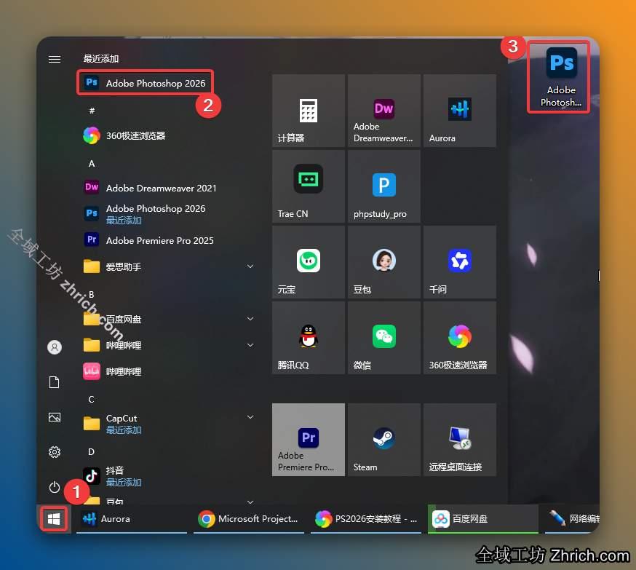Open the 远程桌面连接 tile
Image resolution: width=636 pixels, height=570 pixels.
pyautogui.click(x=460, y=440)
